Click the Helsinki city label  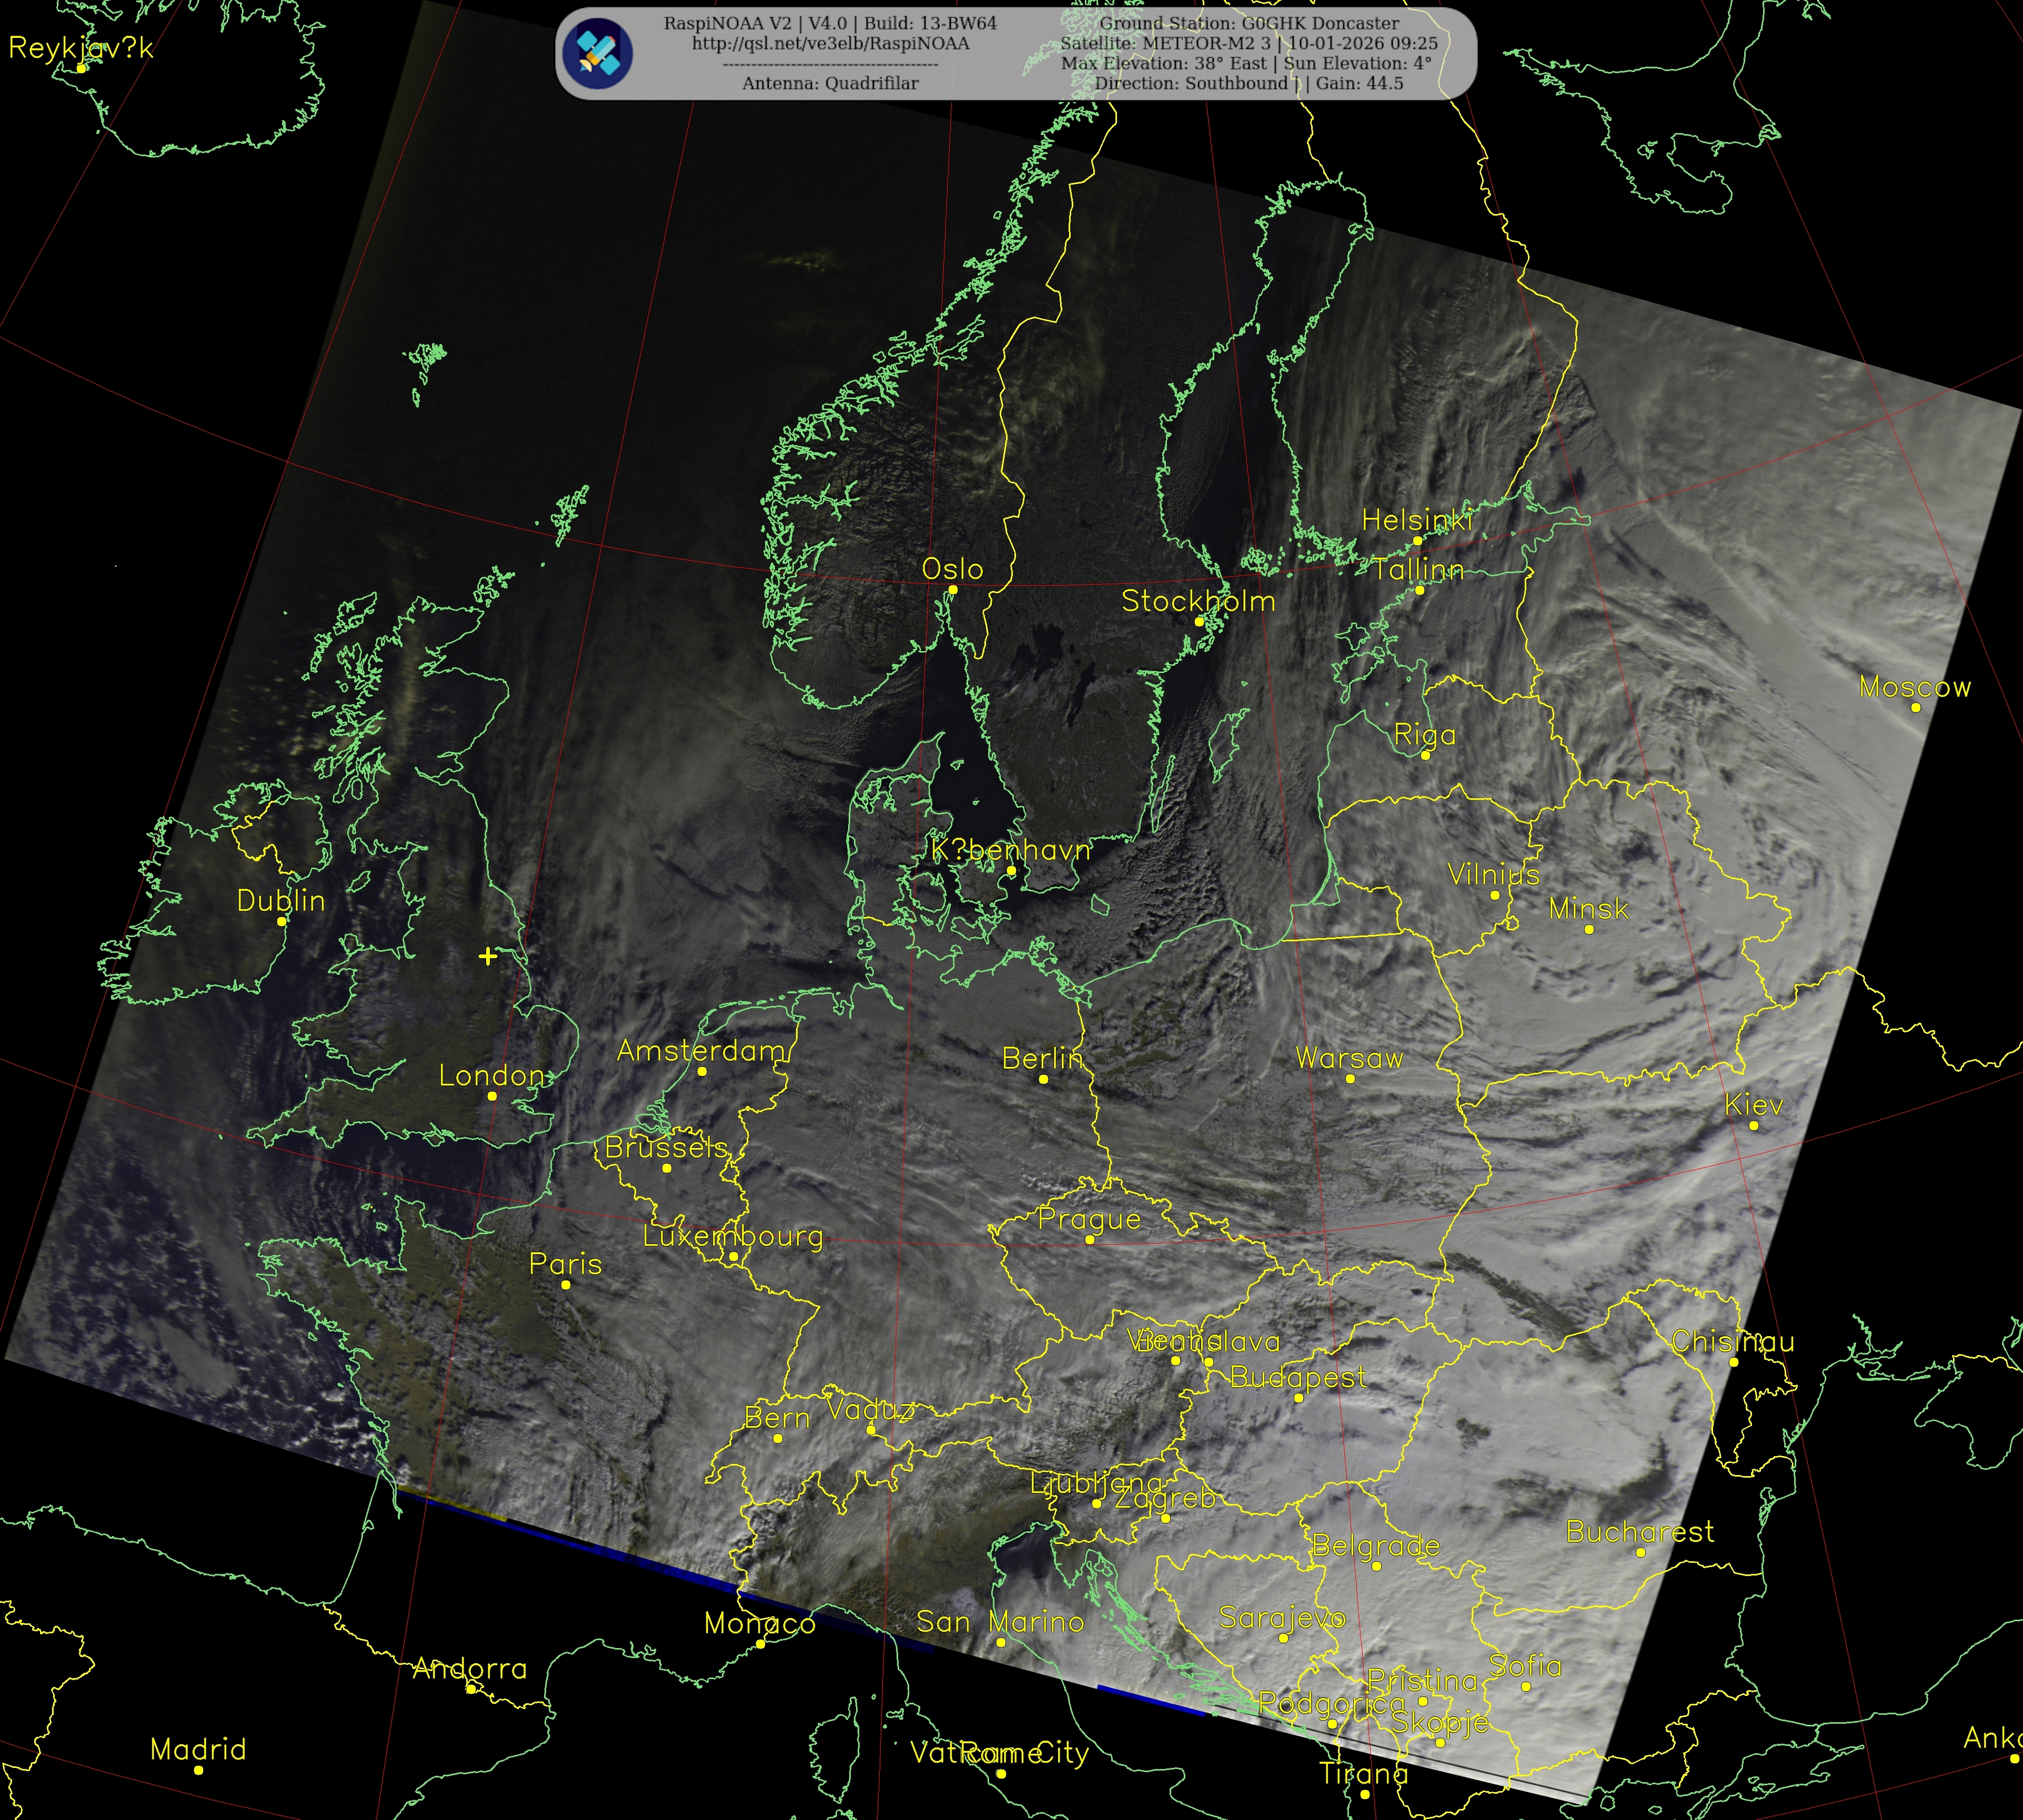click(1417, 520)
